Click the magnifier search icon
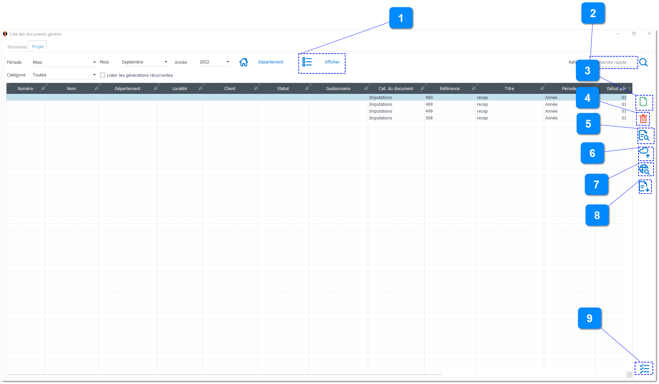The height and width of the screenshot is (384, 659). pos(643,62)
